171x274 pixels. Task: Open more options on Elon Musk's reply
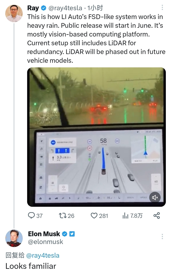click(162, 236)
